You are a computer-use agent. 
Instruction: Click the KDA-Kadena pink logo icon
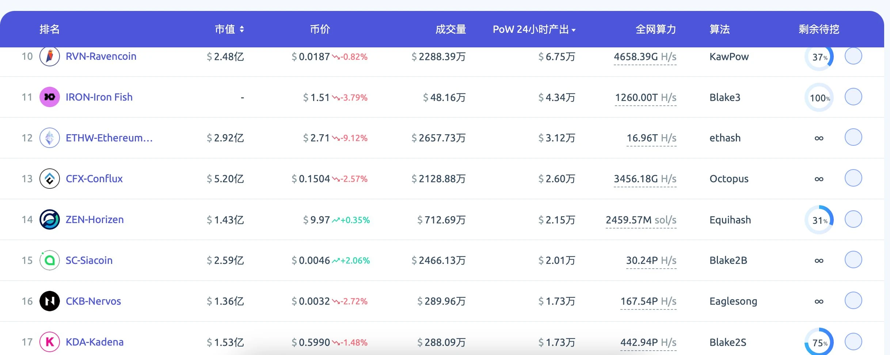[x=49, y=342]
